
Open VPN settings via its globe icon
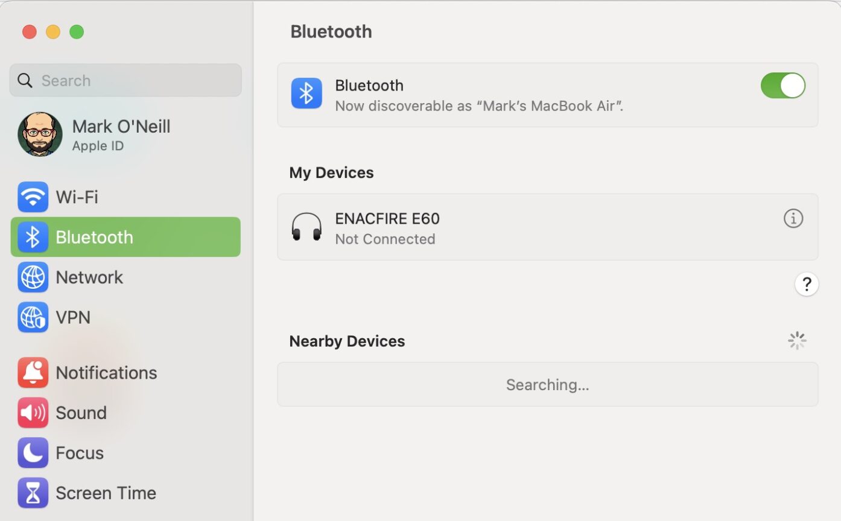(x=33, y=317)
